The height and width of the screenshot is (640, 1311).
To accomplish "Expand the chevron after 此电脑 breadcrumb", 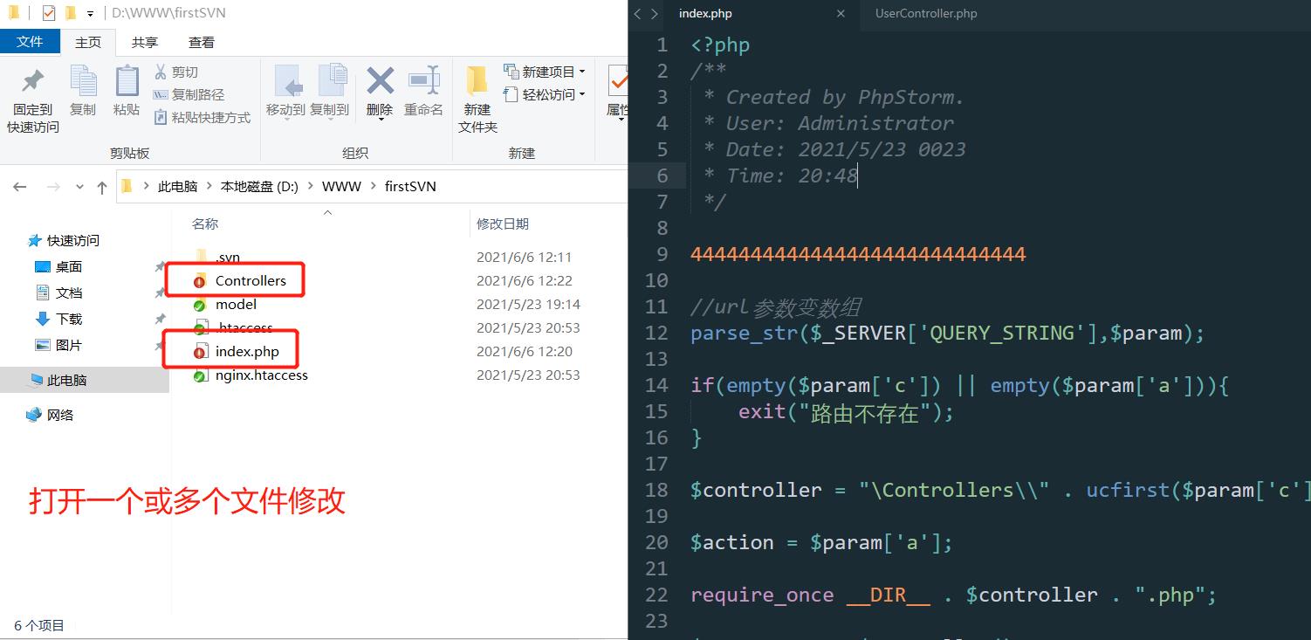I will click(x=209, y=187).
